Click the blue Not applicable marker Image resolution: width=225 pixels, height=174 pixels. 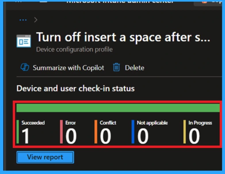[x=133, y=131]
